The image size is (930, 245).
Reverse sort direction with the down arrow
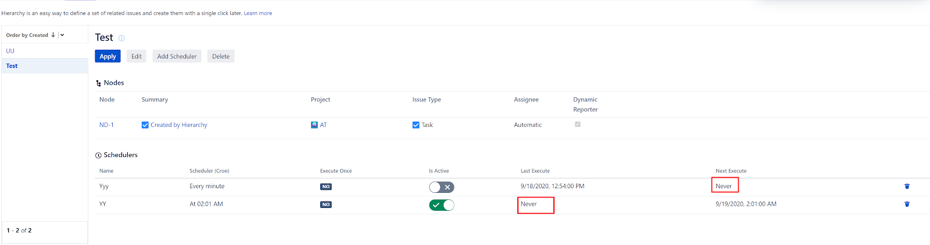(x=53, y=35)
